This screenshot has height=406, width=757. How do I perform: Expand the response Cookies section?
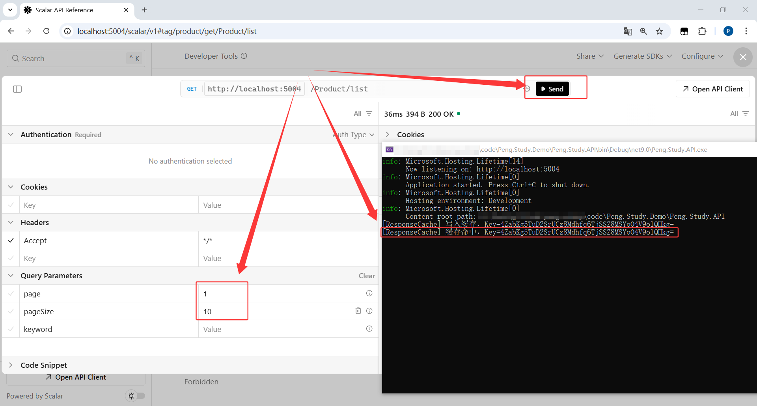tap(388, 134)
